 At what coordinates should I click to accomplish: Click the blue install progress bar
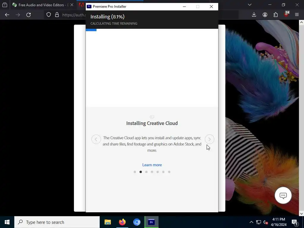pos(91,30)
